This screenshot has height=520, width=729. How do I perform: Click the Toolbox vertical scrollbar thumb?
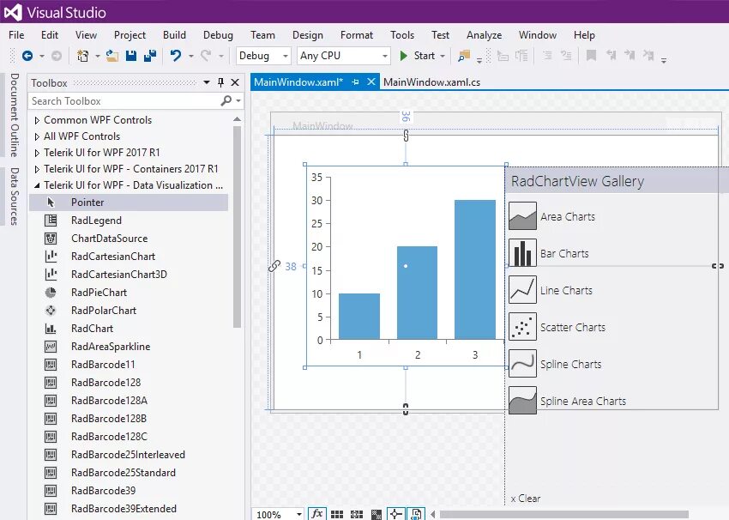pos(237,227)
